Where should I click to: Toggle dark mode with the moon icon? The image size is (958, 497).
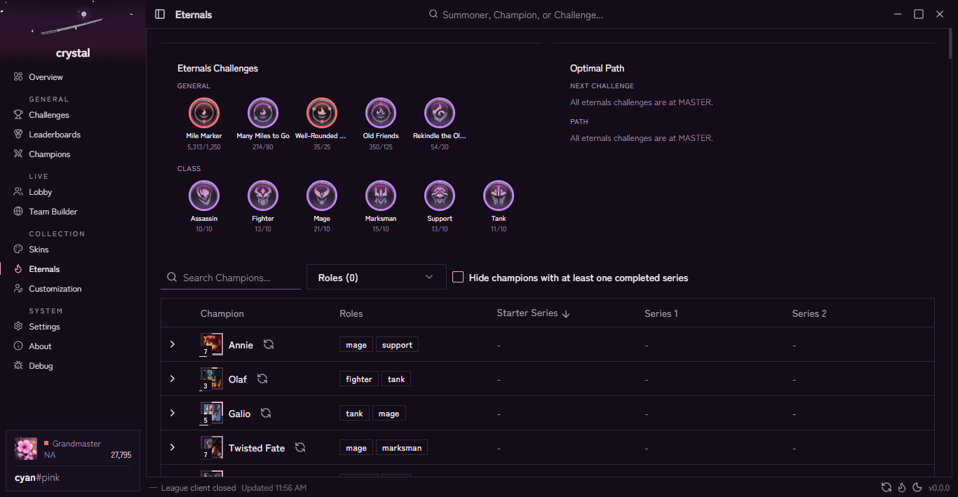point(917,487)
